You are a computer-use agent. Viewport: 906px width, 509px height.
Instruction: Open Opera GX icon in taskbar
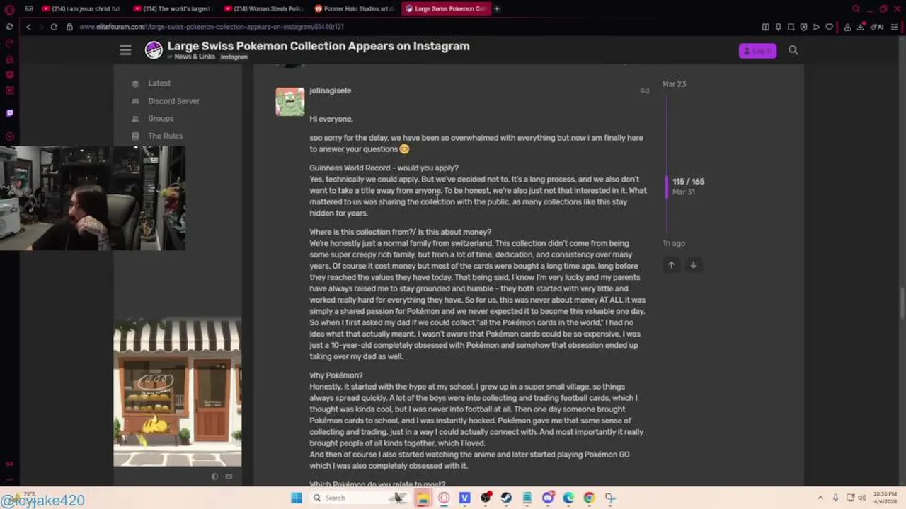[444, 498]
